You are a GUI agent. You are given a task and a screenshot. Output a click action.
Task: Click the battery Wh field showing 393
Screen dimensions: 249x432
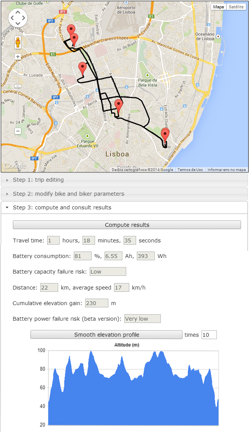click(x=146, y=256)
